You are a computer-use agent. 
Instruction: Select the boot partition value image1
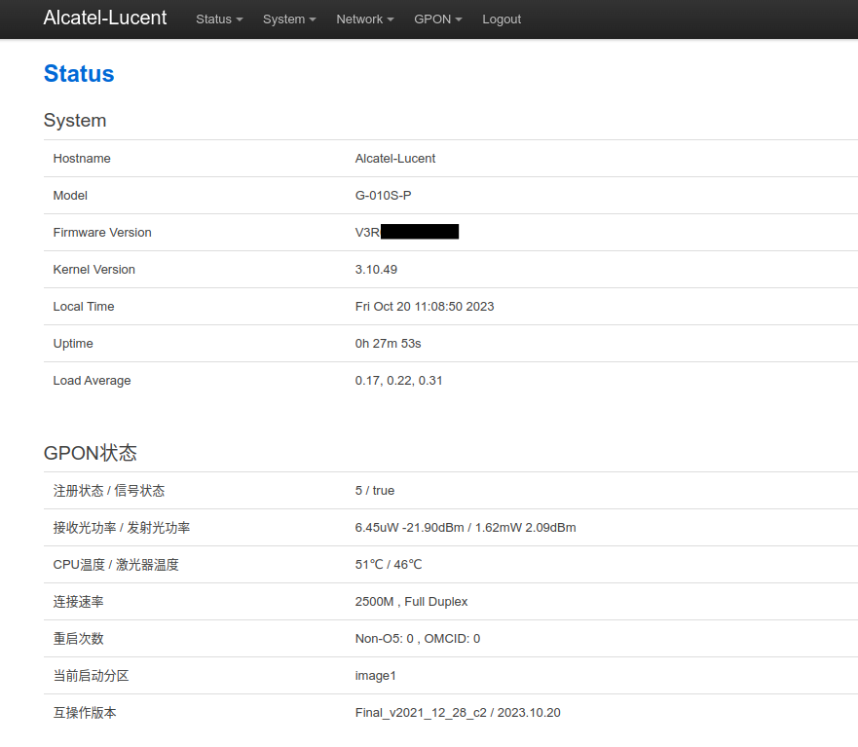click(375, 676)
